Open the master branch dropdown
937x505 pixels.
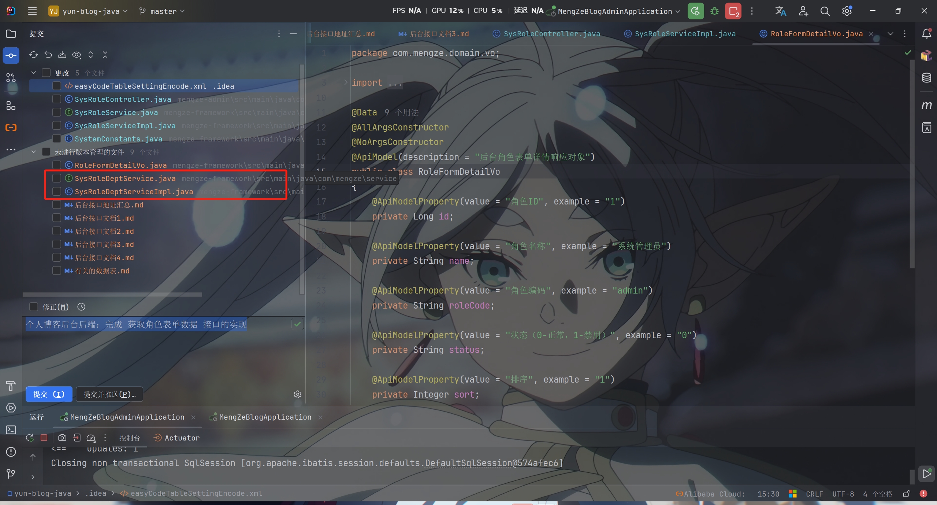tap(162, 11)
